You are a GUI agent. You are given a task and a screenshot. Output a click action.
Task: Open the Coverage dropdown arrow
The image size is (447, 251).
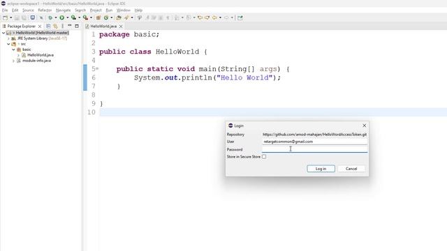click(79, 17)
